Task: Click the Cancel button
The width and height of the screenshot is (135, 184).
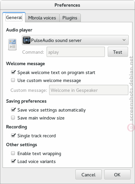Action: (88, 174)
